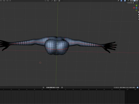Click the red X axis gizmo handle

(134, 8)
